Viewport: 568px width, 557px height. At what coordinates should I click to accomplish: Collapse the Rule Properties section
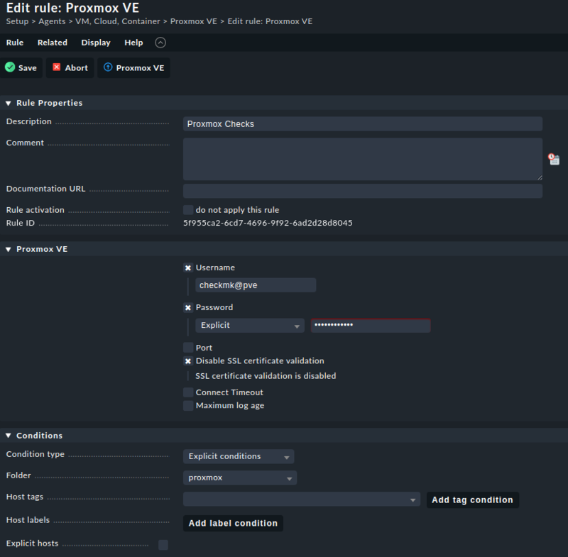click(x=7, y=102)
